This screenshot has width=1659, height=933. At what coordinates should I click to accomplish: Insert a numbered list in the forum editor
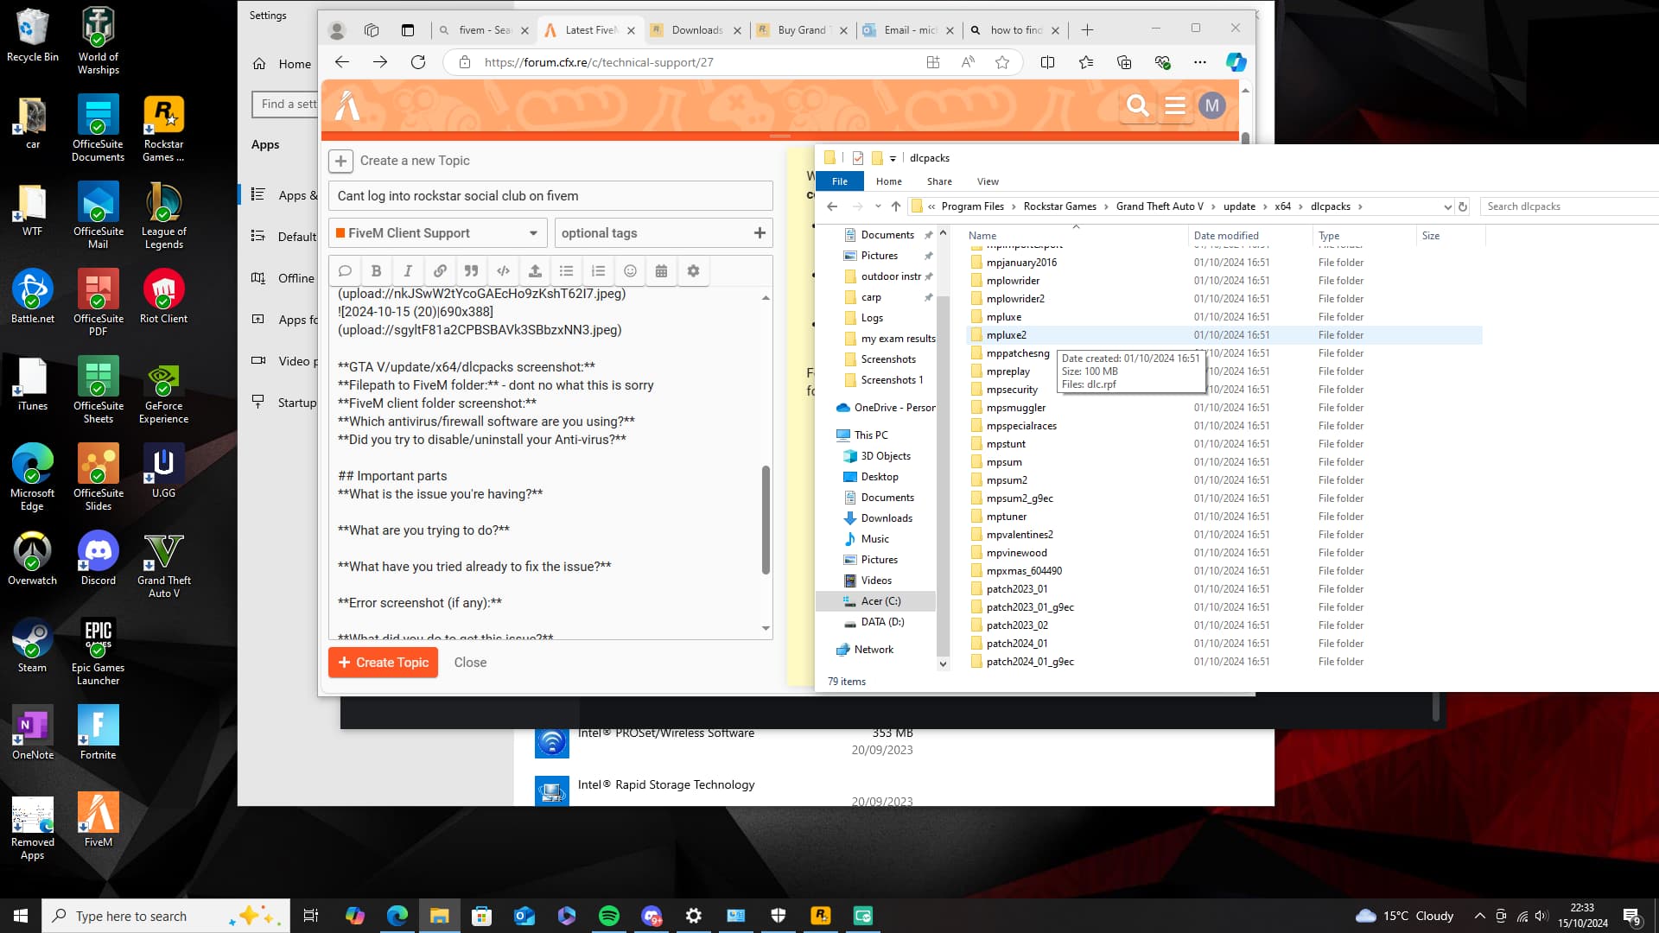598,271
